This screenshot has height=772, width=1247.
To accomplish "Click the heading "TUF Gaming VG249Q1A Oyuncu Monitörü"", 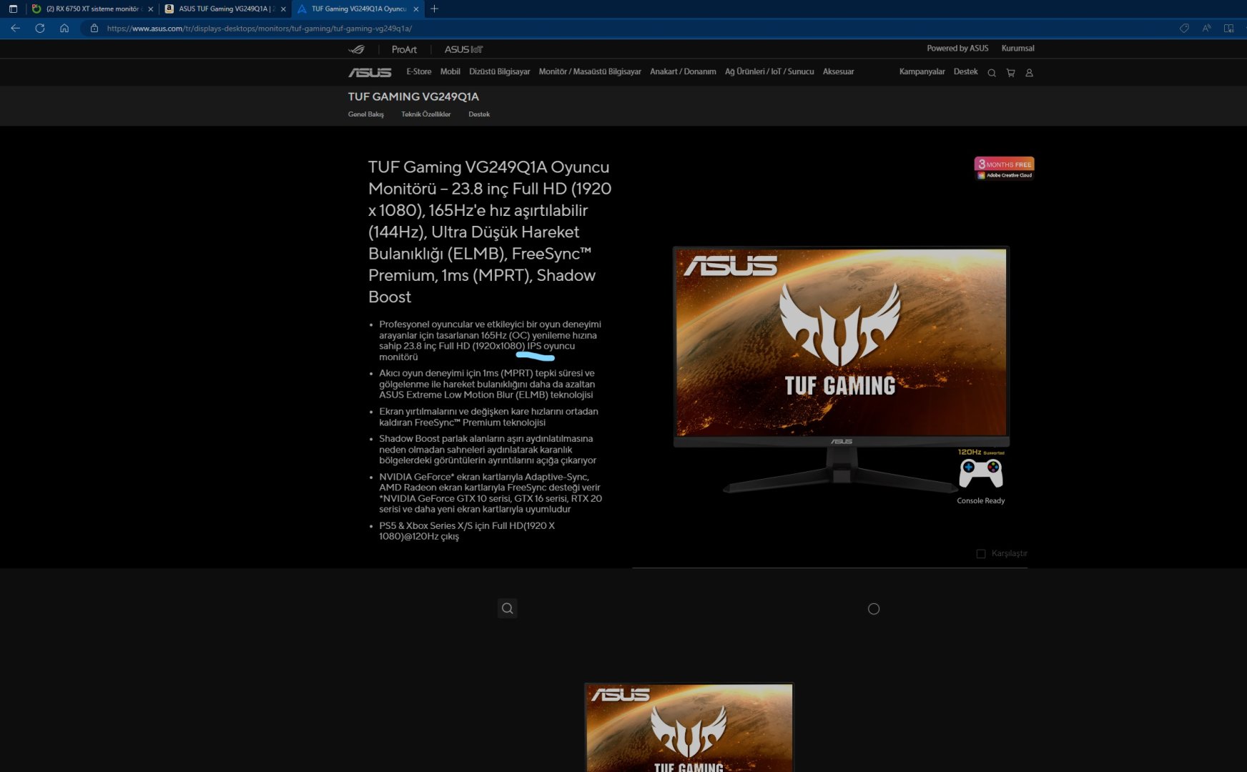I will click(490, 232).
